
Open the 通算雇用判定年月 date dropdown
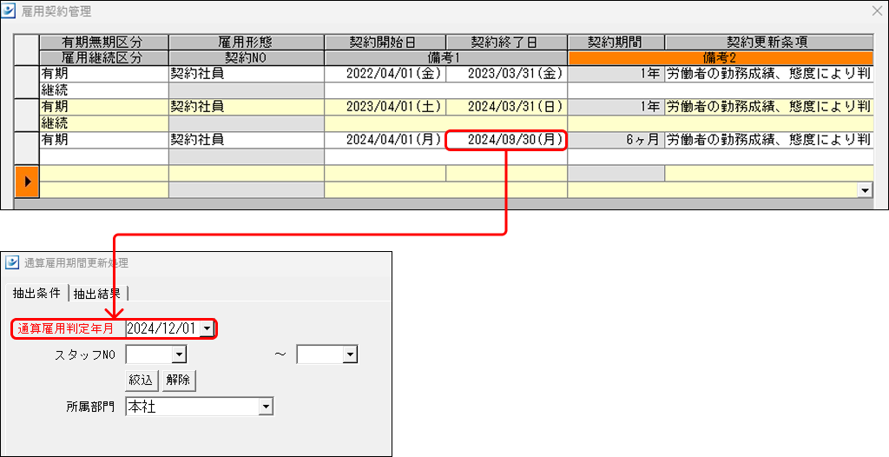[207, 328]
